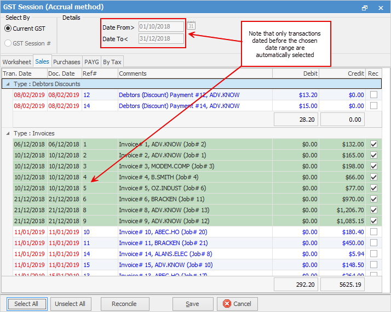This screenshot has width=391, height=312.
Task: Untick Rec checkbox for Invoice# 3 MODEM.COMP
Action: [x=373, y=166]
